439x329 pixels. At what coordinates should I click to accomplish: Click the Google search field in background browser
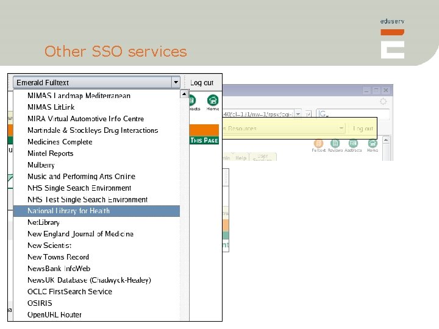tap(353, 113)
